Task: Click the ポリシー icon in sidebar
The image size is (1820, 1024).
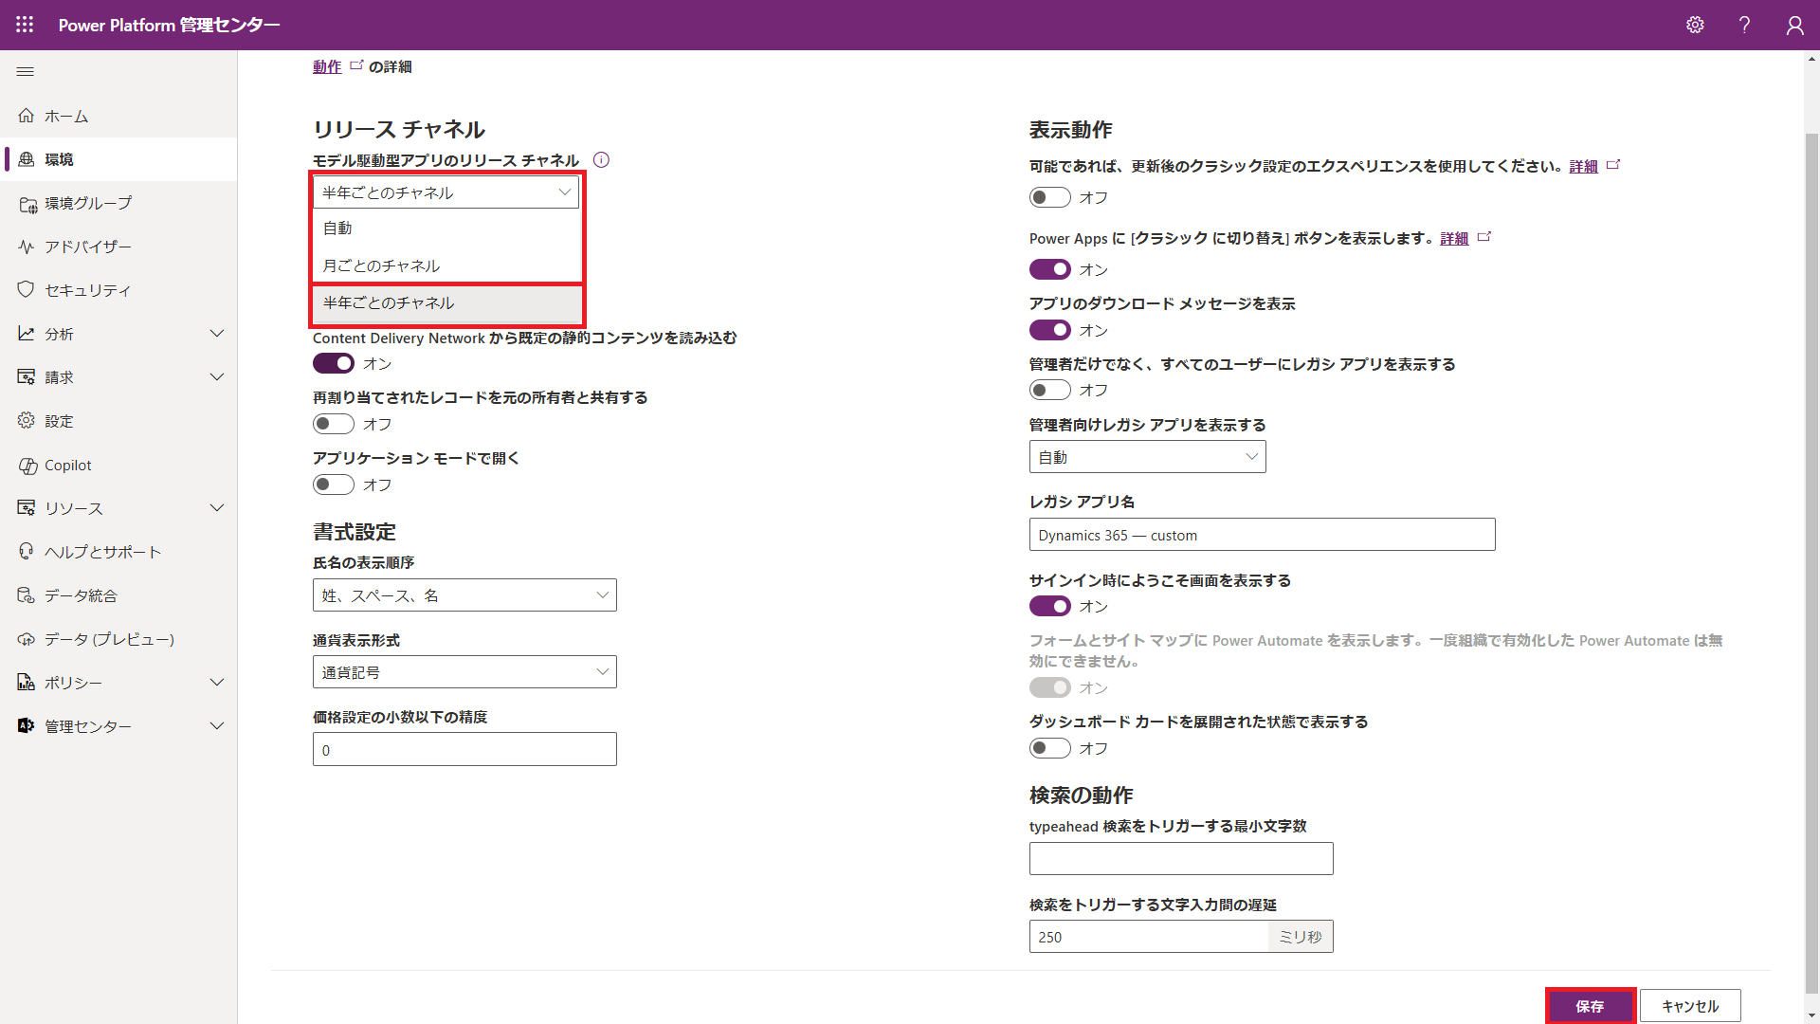Action: coord(26,682)
